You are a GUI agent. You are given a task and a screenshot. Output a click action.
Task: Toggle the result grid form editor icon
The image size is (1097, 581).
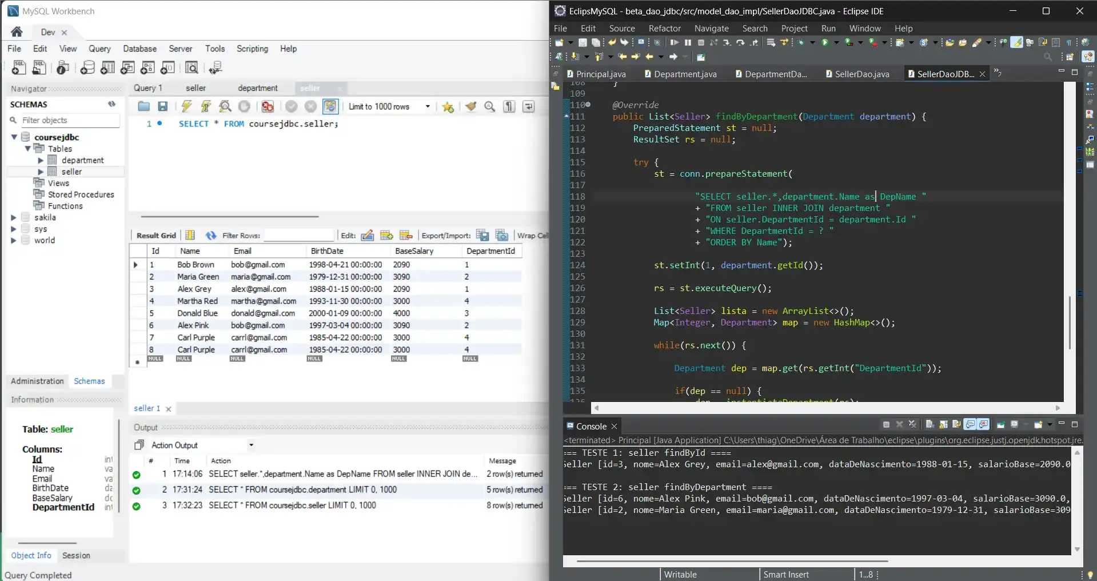pyautogui.click(x=190, y=236)
